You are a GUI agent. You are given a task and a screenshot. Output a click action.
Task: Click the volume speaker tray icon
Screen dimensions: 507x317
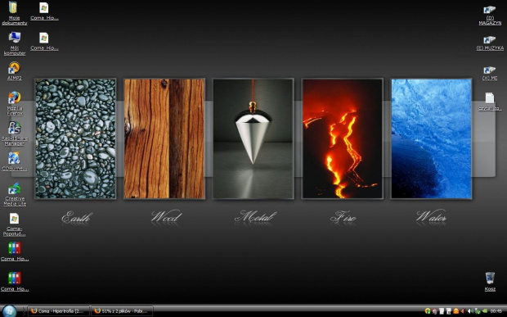pyautogui.click(x=470, y=311)
